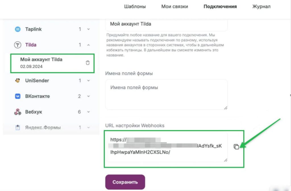Collapse the Tilda connections list
The image size is (291, 191).
[x=89, y=45]
